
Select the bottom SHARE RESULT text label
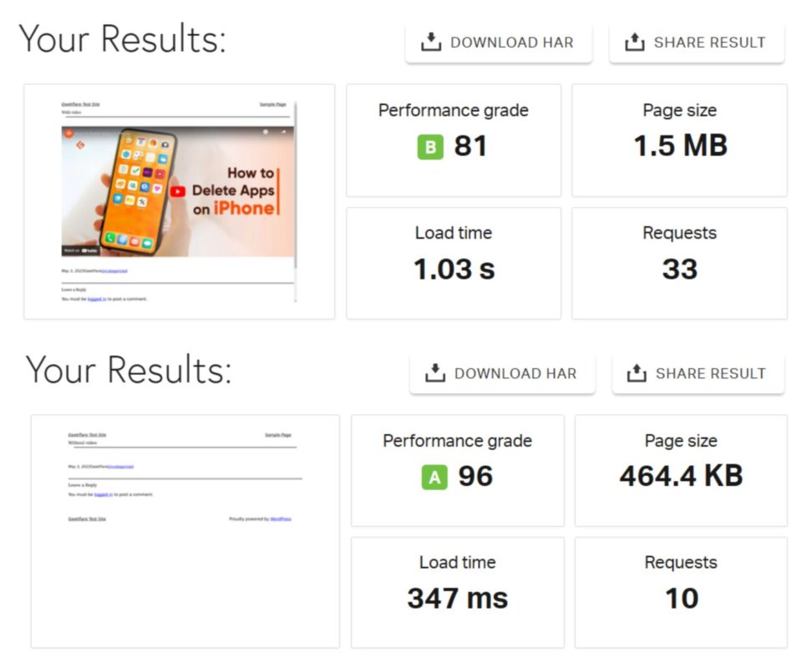pos(710,373)
